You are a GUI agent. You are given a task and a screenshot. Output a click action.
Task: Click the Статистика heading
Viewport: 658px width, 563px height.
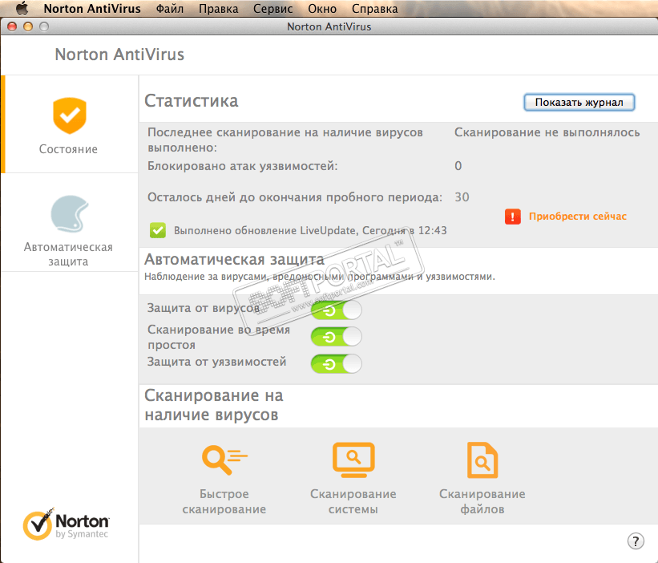pos(192,101)
